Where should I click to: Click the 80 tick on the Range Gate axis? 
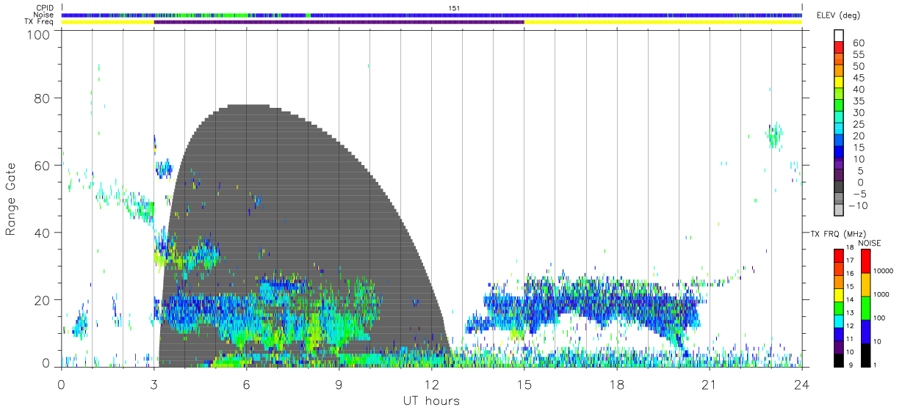(x=43, y=98)
